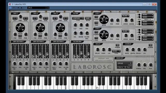Click the main out VOL knob
166x93 pixels.
(x=145, y=65)
